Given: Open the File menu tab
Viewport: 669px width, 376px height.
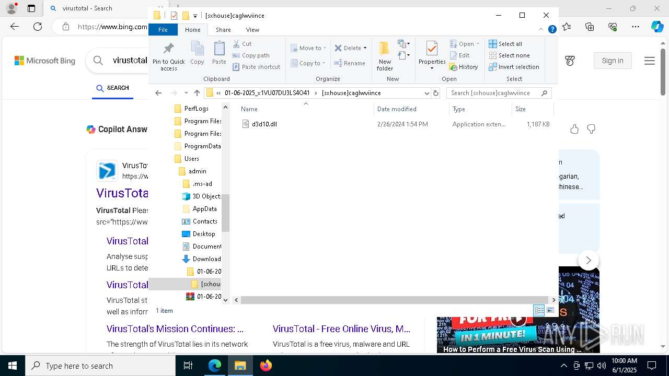Looking at the screenshot, I should [163, 30].
